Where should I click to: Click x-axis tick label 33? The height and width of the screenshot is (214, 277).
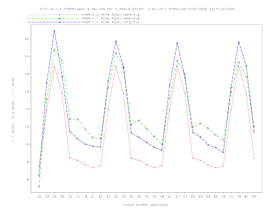tap(123, 197)
